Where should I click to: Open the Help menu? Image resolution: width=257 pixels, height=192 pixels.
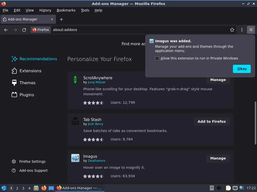pyautogui.click(x=98, y=10)
